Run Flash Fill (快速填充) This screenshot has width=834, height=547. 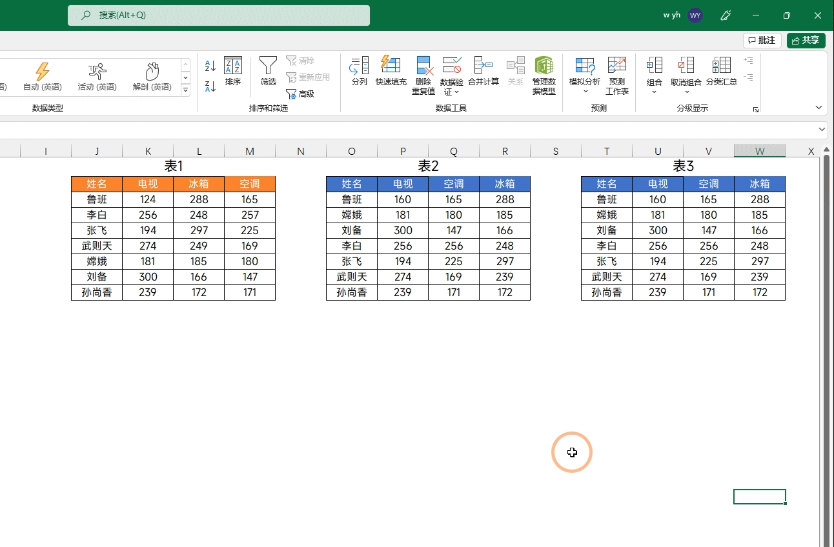coord(391,72)
